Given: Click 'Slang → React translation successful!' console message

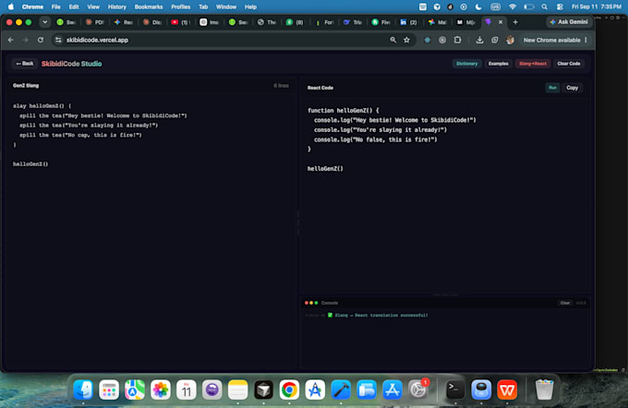Looking at the screenshot, I should 381,315.
